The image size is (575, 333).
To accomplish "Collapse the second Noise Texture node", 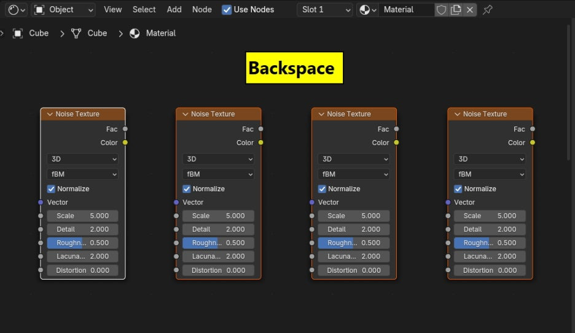I will 185,114.
